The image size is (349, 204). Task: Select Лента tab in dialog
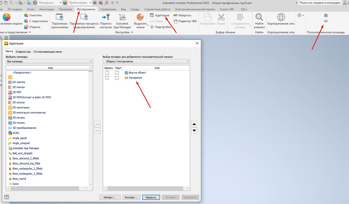tap(9, 51)
